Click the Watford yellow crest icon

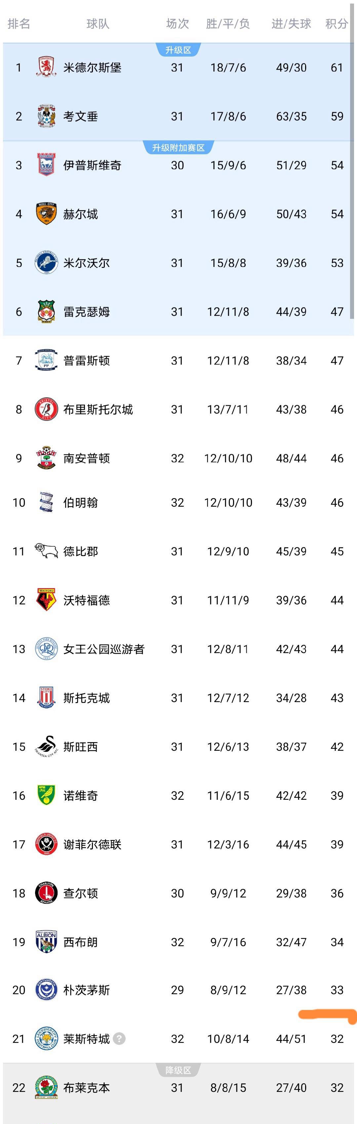(x=46, y=600)
